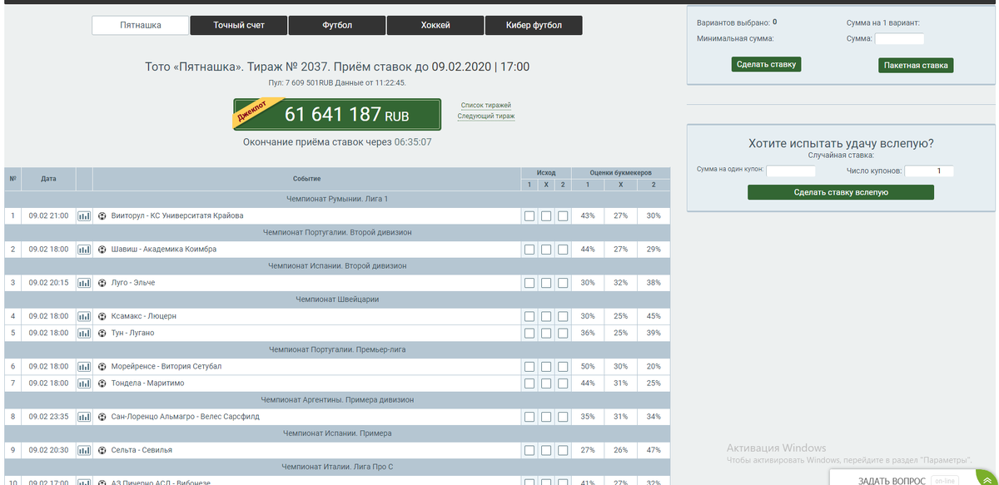This screenshot has height=485, width=999.
Task: Click soccer ball icon beside Тун - Лугано
Action: click(102, 333)
